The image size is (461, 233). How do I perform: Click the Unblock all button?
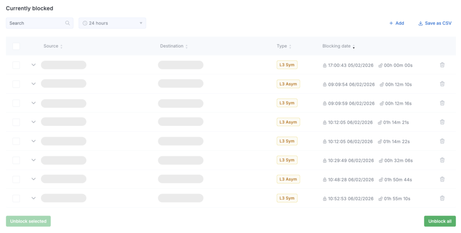[439, 221]
